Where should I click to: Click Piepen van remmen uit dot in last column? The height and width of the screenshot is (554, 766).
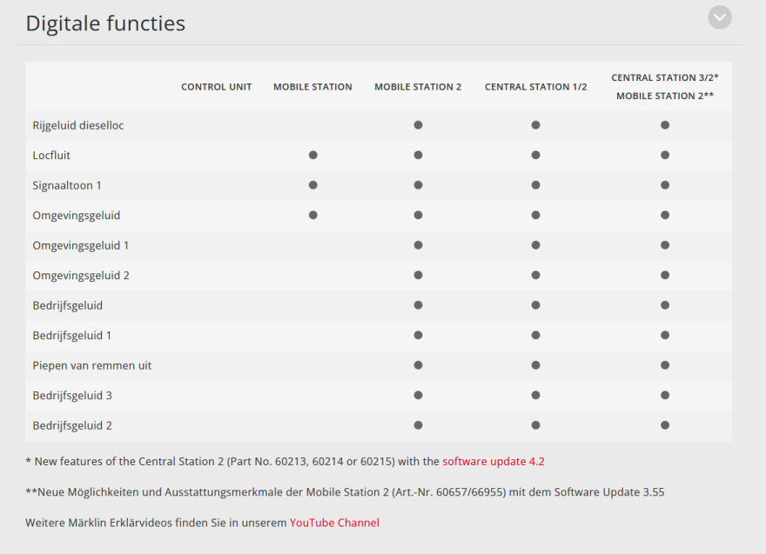click(665, 365)
